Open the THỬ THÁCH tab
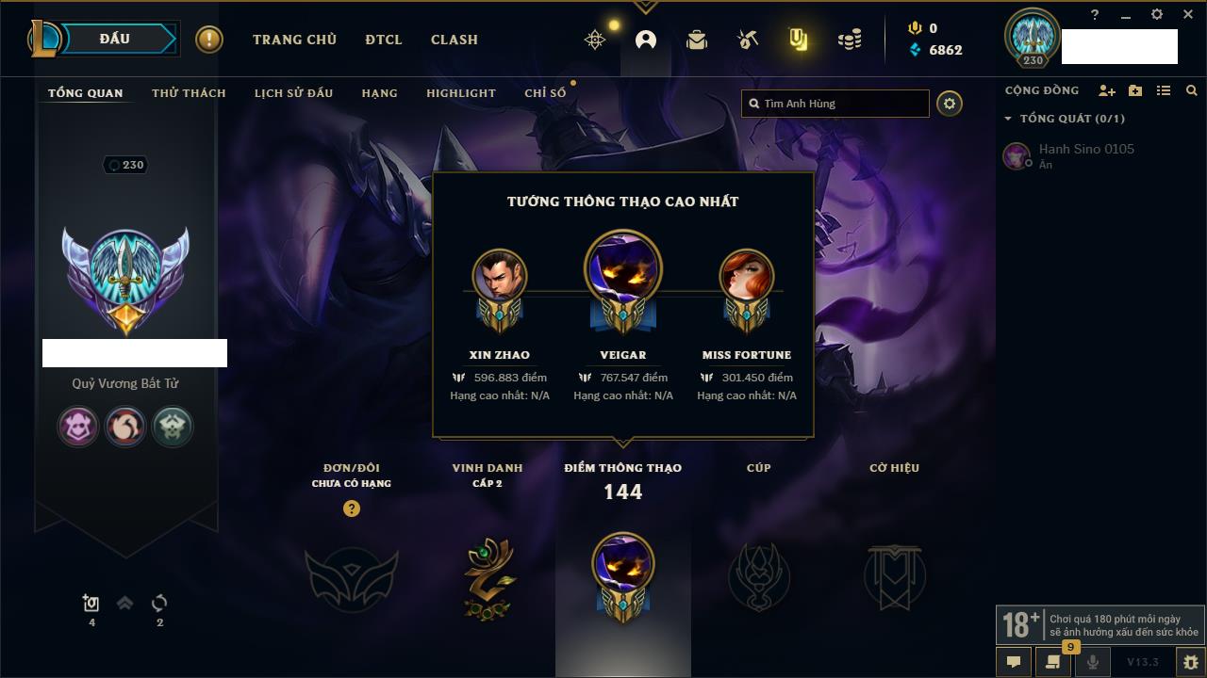 [x=189, y=93]
